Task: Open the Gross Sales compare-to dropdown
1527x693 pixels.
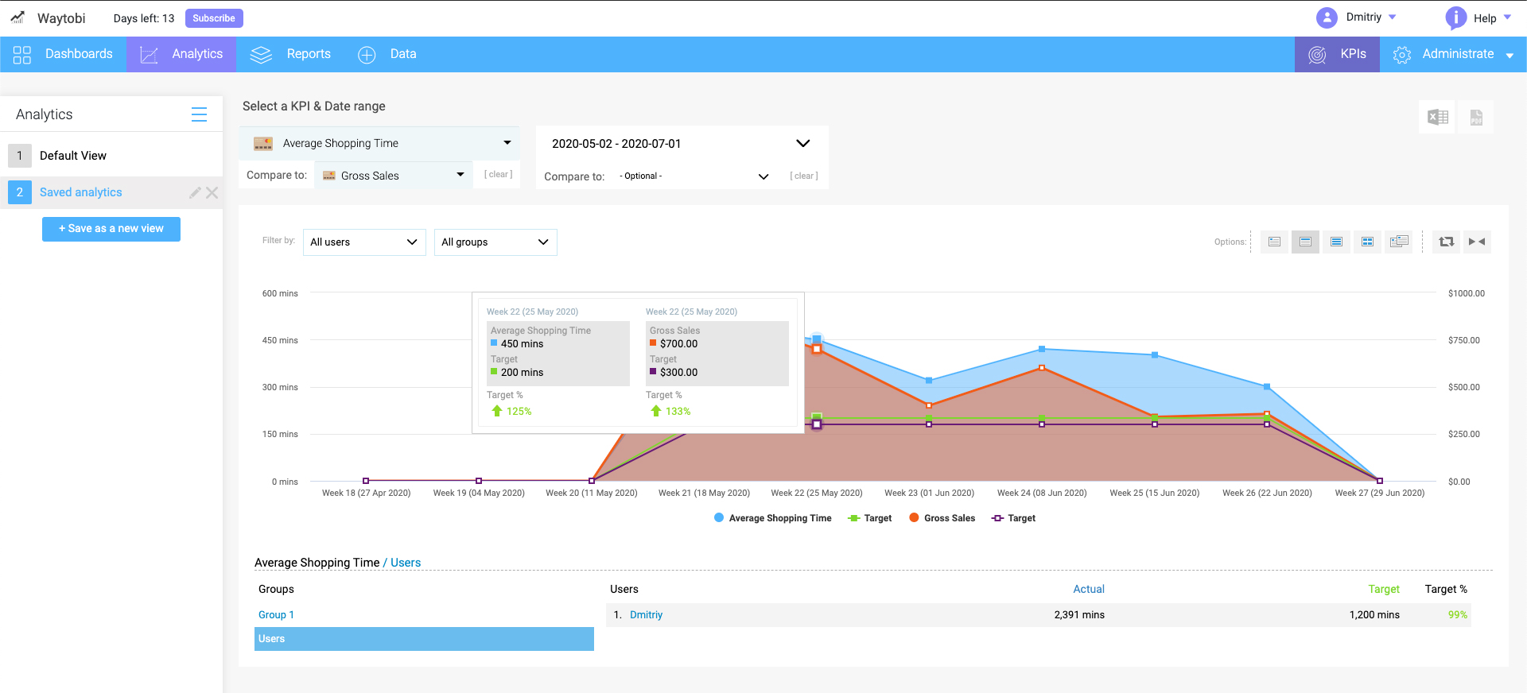Action: [394, 176]
